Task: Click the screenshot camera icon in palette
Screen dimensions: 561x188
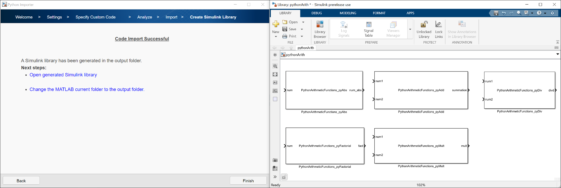Action: [x=275, y=160]
